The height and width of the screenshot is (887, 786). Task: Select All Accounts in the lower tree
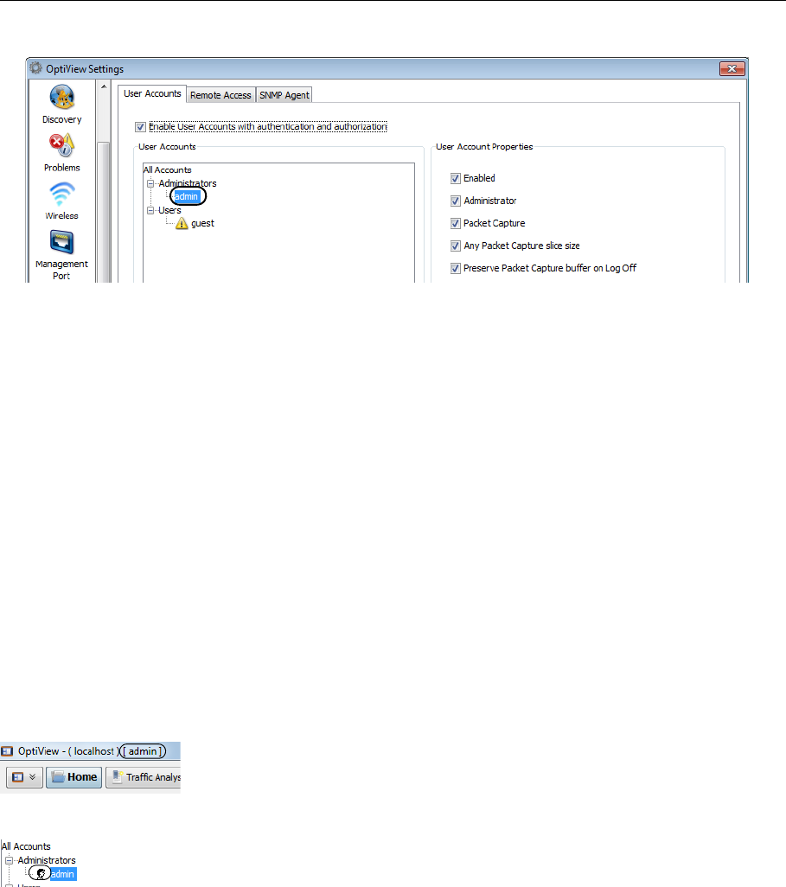[x=26, y=847]
